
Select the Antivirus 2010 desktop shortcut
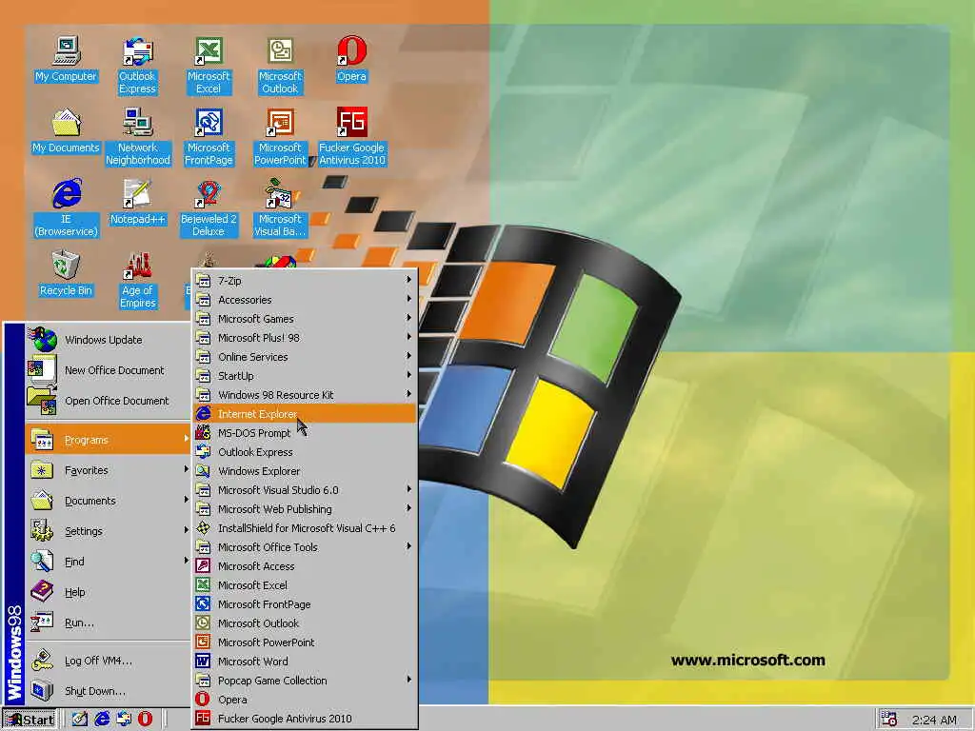352,137
